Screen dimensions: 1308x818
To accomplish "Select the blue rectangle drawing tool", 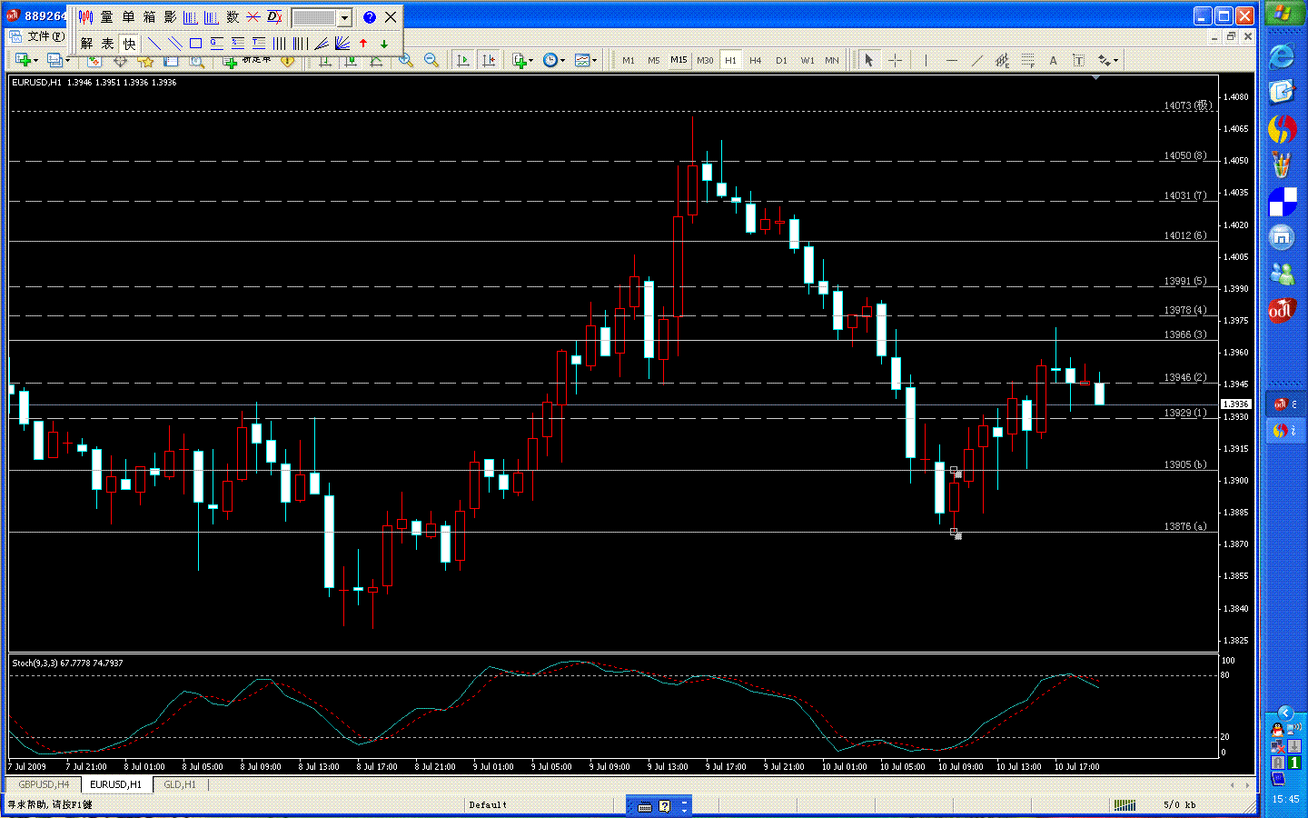I will point(195,43).
